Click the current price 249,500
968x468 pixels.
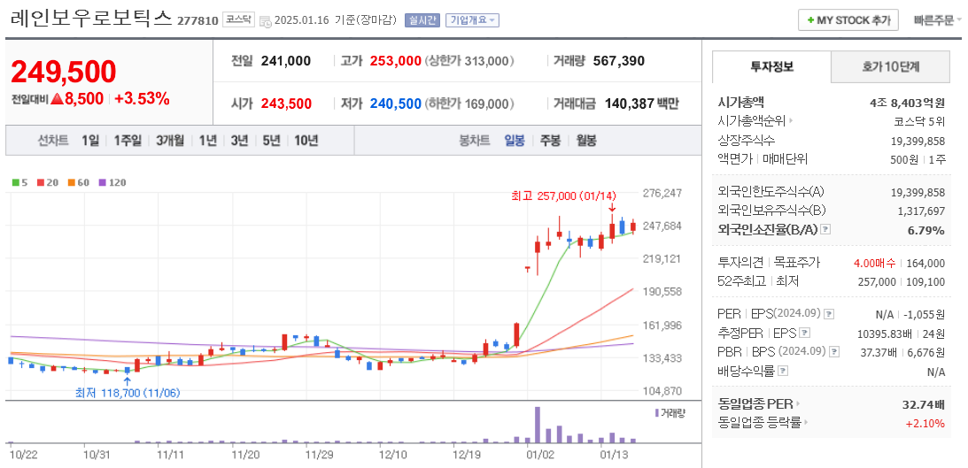coord(64,73)
